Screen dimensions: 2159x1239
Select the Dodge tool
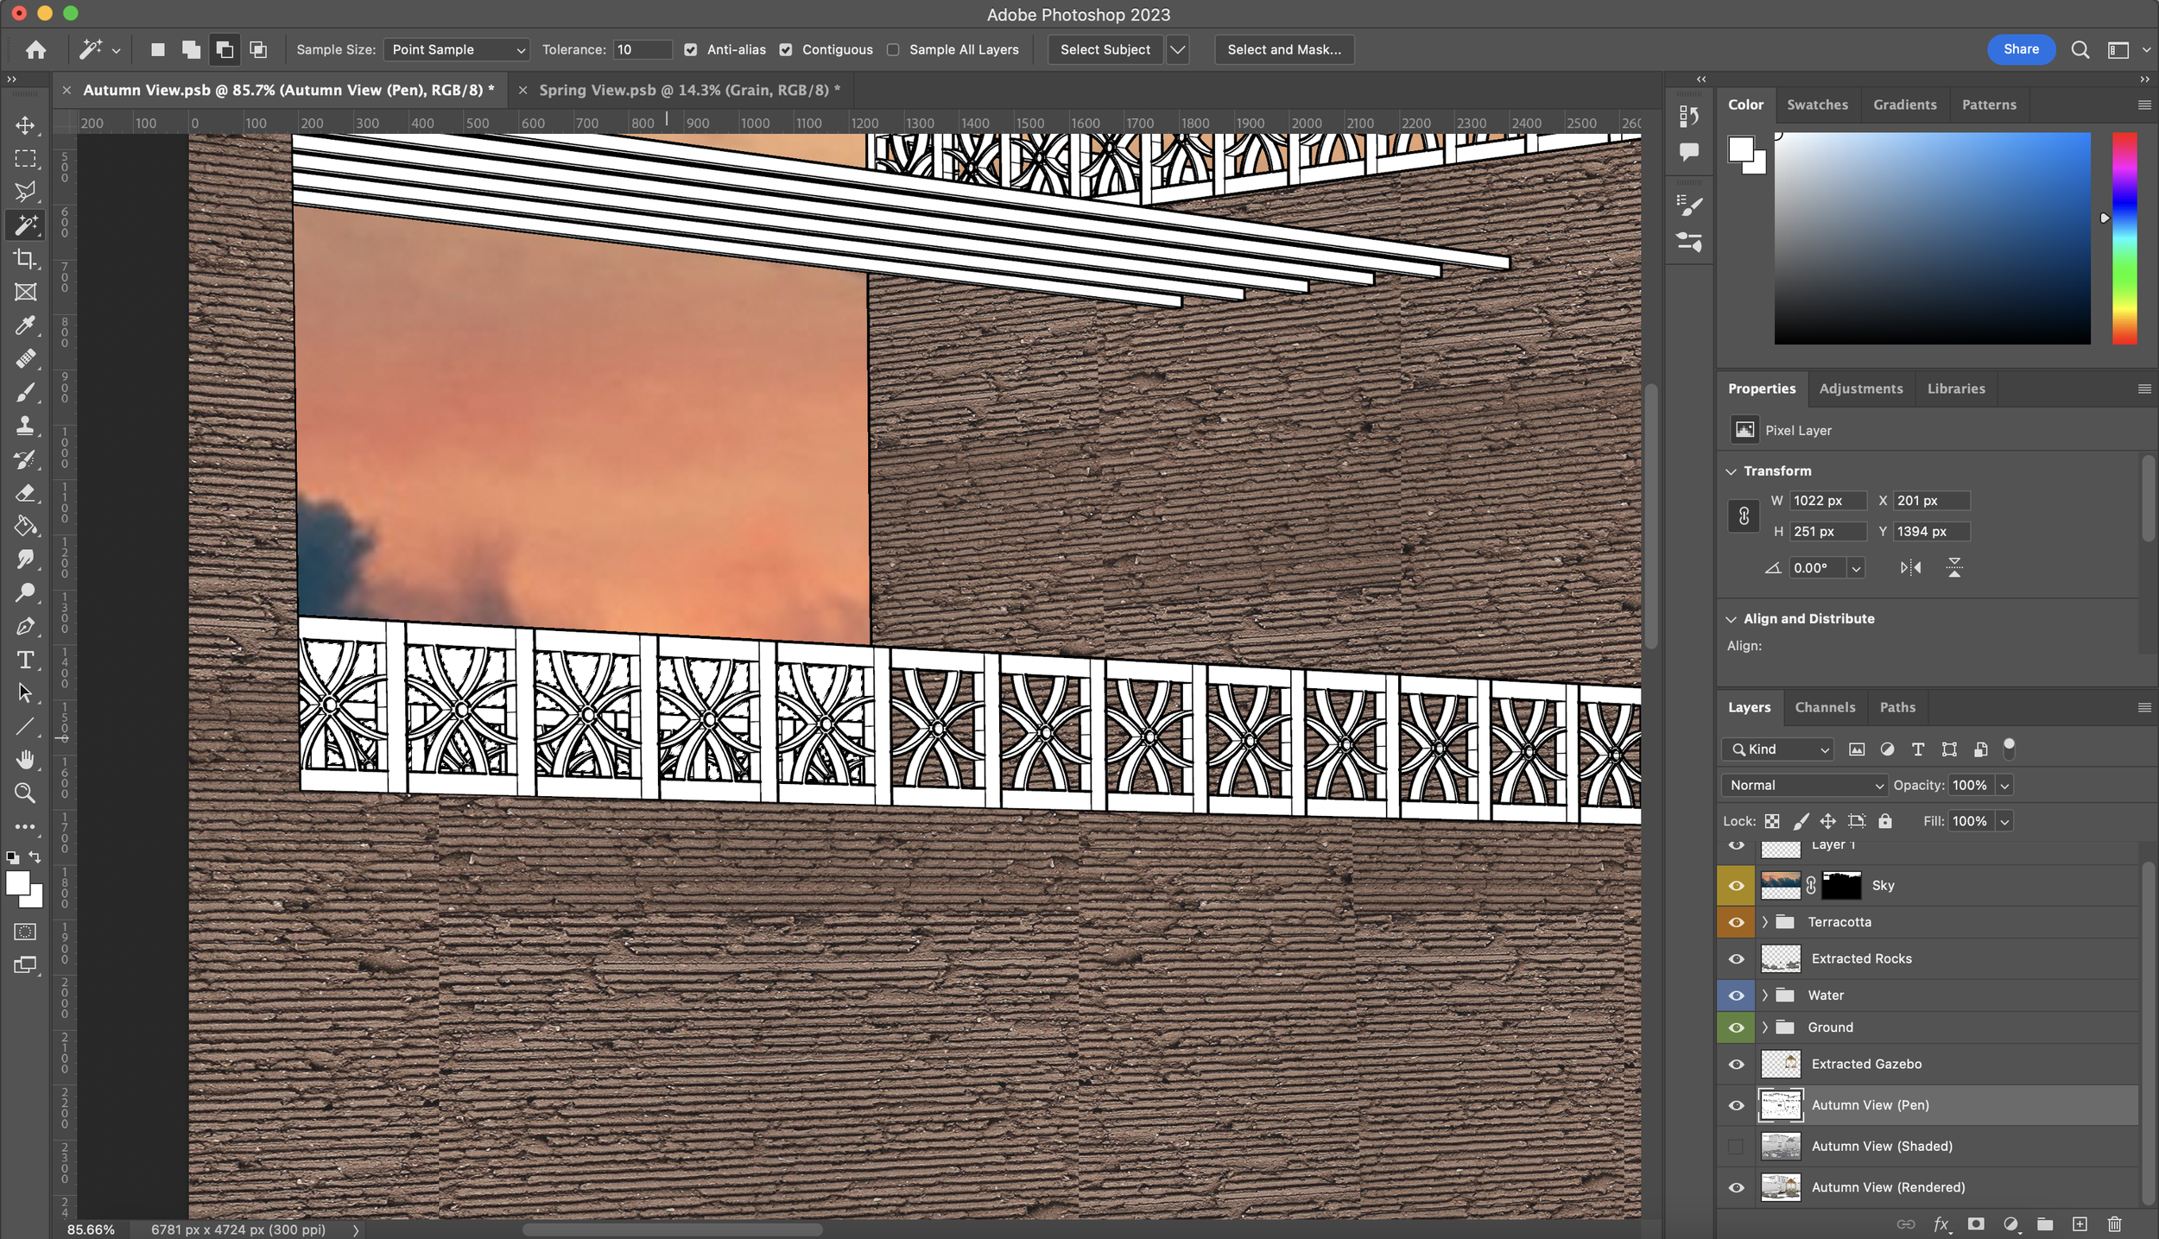25,592
